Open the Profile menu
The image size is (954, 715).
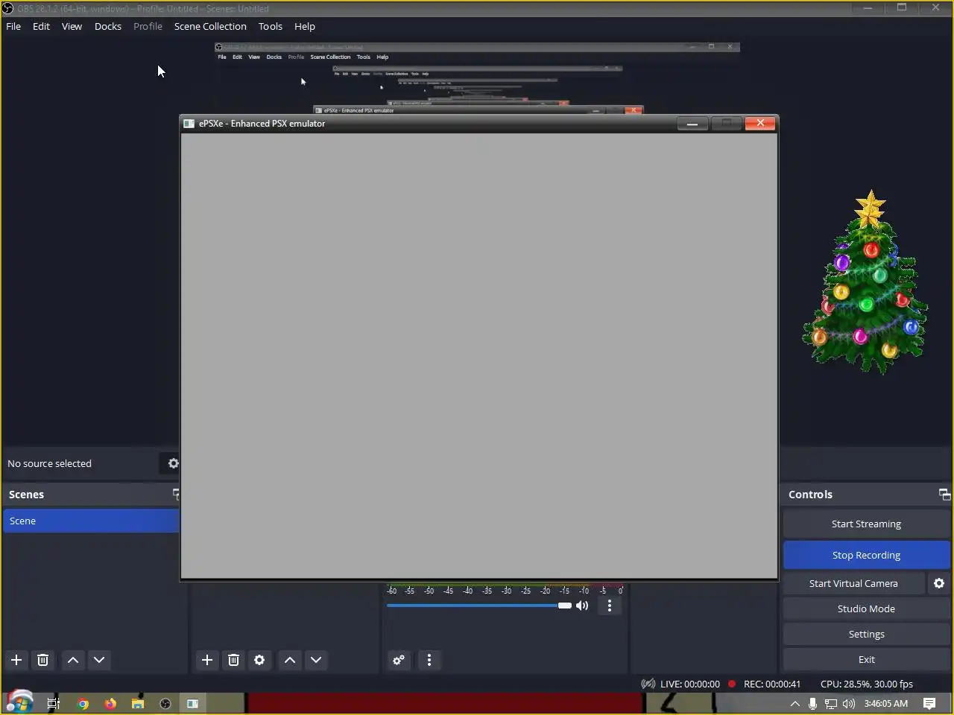coord(148,26)
